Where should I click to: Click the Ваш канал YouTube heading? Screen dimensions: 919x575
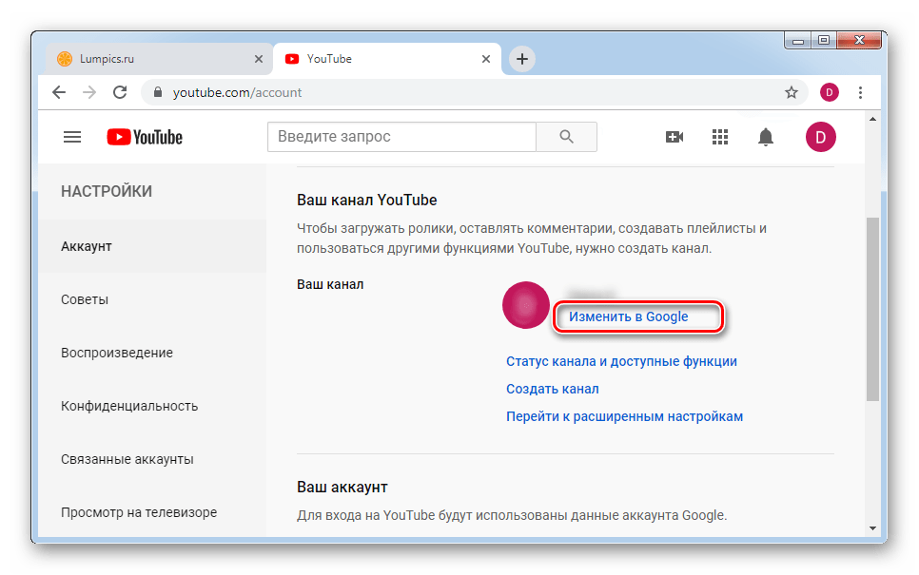[367, 201]
